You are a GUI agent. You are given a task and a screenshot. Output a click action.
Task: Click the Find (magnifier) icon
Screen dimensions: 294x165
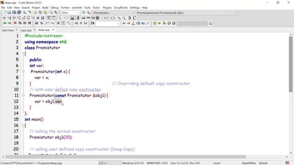[x=51, y=12]
